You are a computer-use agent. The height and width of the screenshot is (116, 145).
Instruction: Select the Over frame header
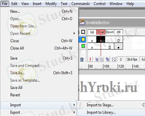click(x=101, y=32)
